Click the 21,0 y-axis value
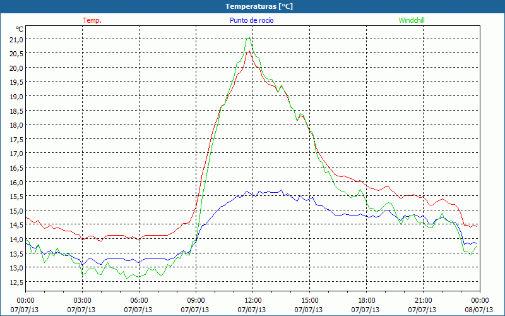This screenshot has width=505, height=316. coord(16,40)
